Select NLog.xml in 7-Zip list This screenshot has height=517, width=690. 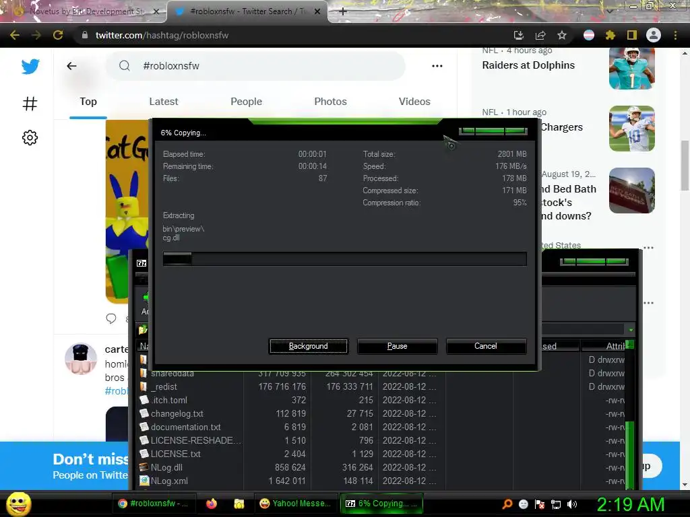coord(169,481)
